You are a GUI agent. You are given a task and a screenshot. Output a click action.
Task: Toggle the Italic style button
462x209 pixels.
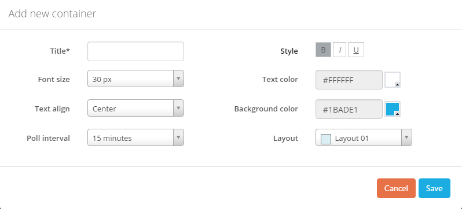[x=339, y=50]
